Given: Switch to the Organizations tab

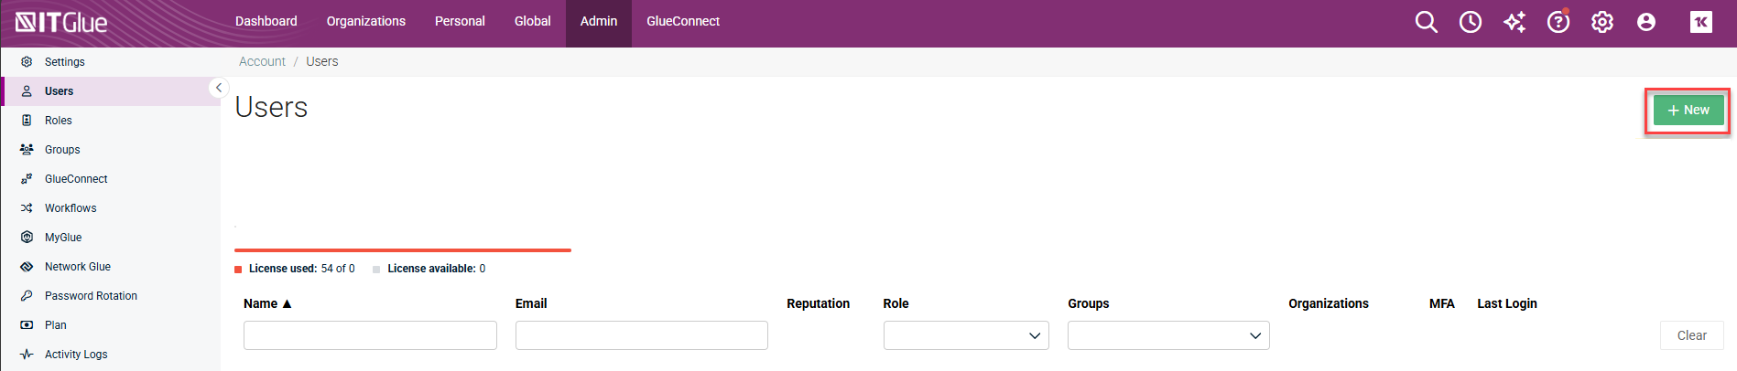Looking at the screenshot, I should (365, 21).
